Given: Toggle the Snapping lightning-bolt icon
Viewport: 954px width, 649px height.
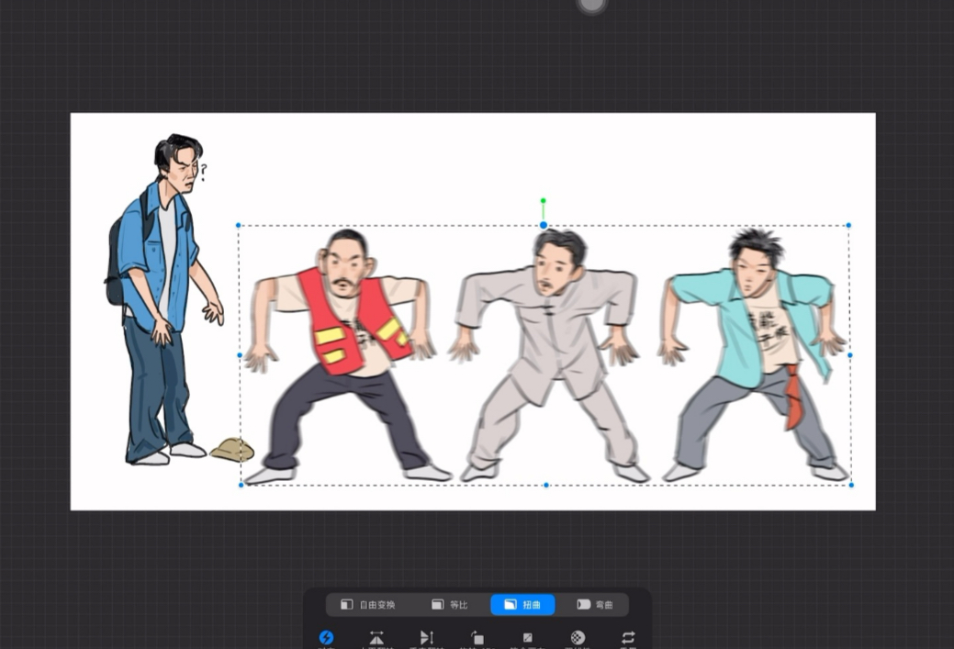Looking at the screenshot, I should (x=326, y=637).
